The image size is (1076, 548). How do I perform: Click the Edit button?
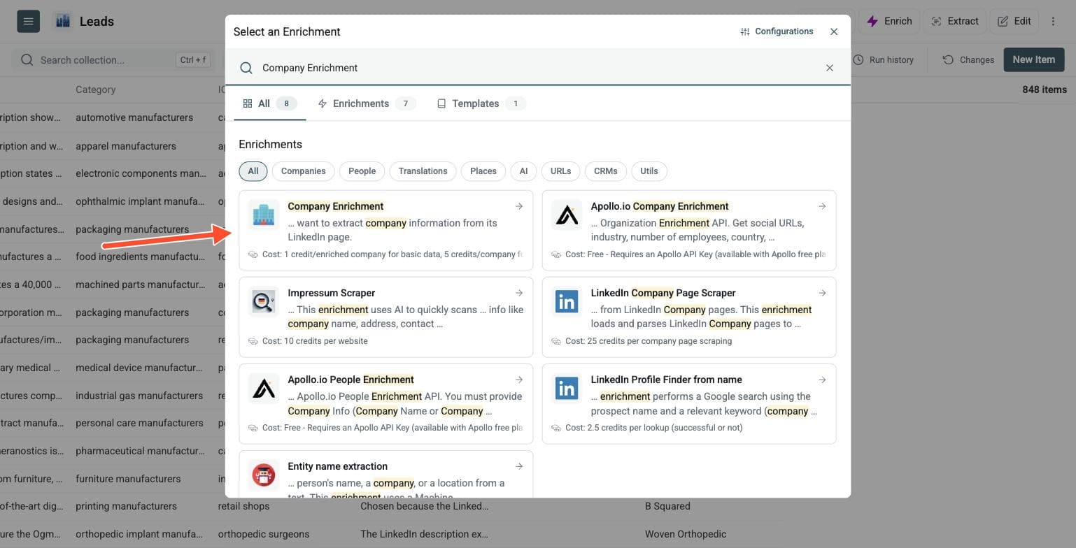click(x=1014, y=21)
